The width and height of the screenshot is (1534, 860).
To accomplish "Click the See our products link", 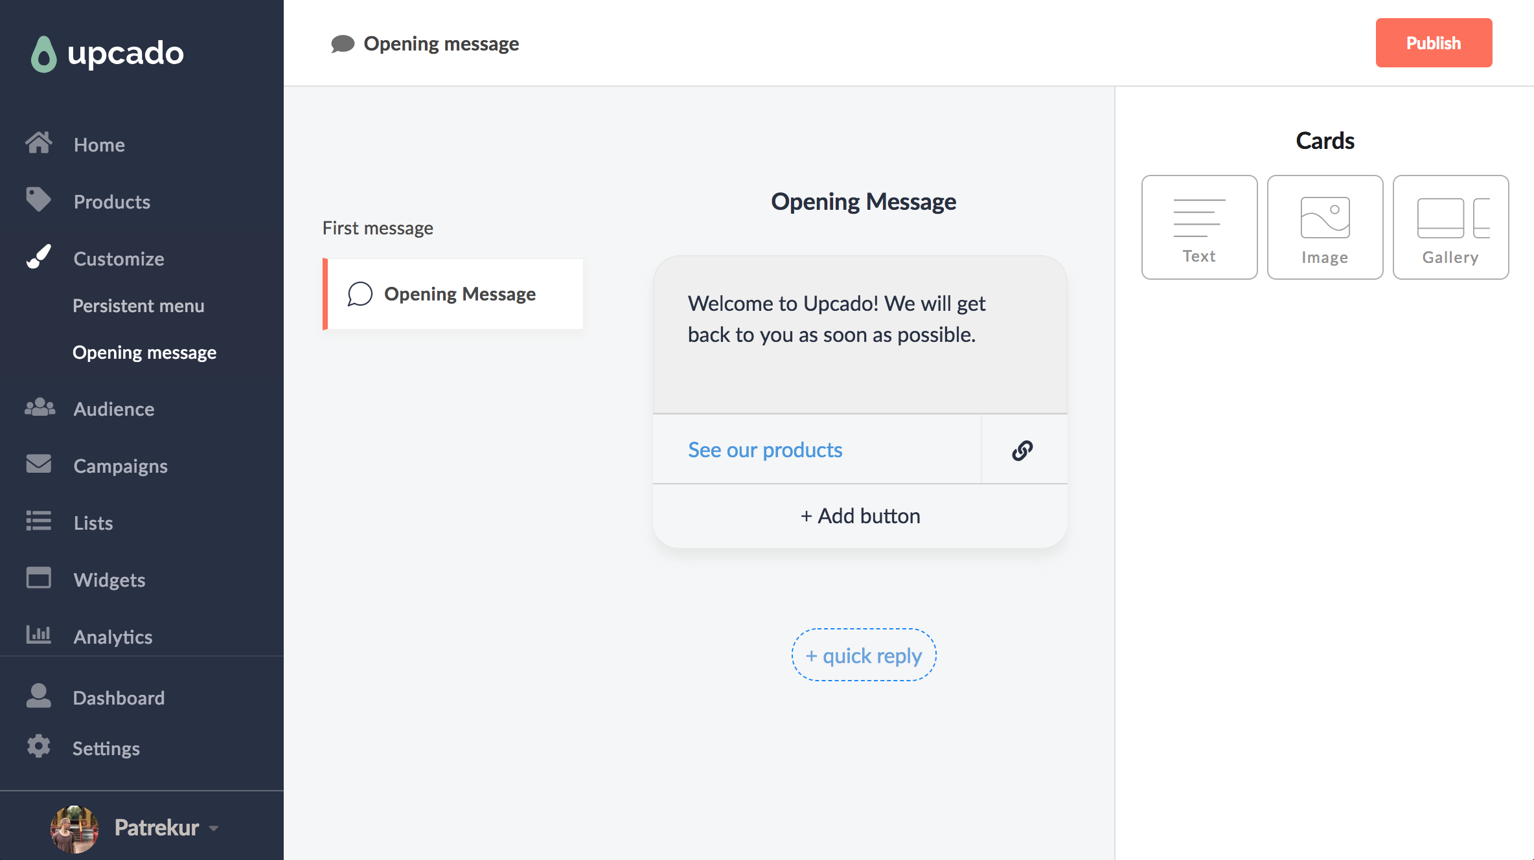I will coord(765,450).
